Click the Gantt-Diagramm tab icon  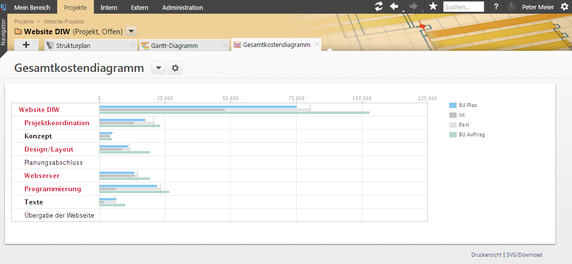pyautogui.click(x=145, y=45)
